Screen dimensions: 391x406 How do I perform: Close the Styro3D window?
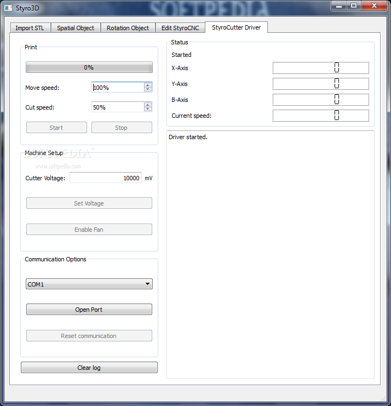pyautogui.click(x=374, y=5)
